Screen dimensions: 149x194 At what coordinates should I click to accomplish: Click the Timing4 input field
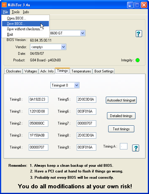click(x=38, y=147)
